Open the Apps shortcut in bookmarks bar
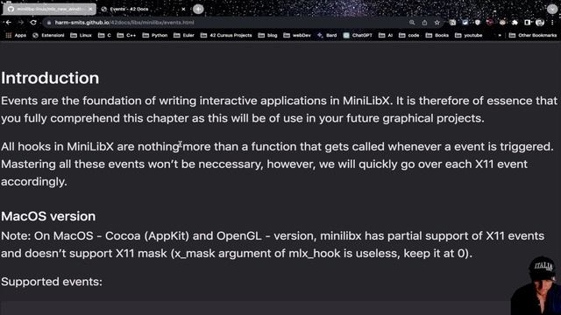Image resolution: width=561 pixels, height=315 pixels. point(16,35)
